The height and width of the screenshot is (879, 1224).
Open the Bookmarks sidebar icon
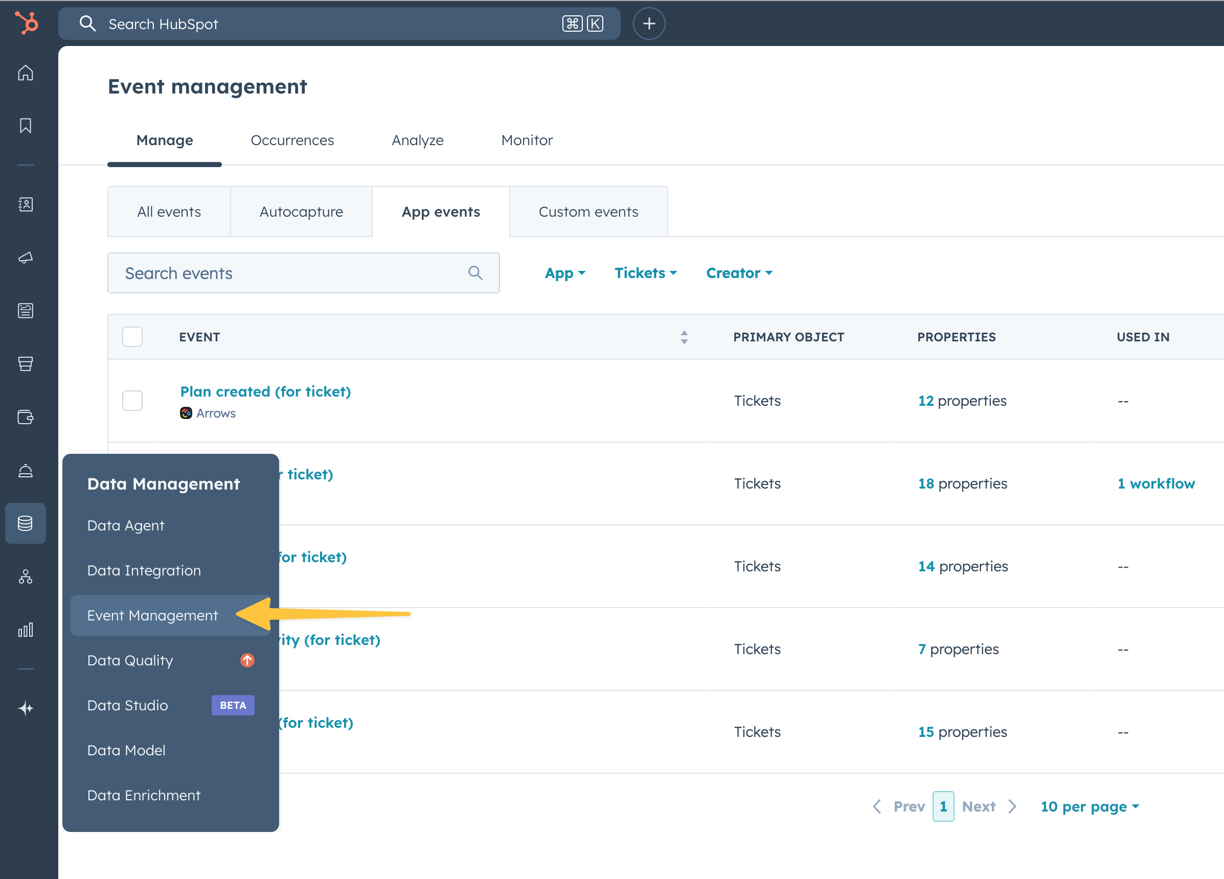26,126
